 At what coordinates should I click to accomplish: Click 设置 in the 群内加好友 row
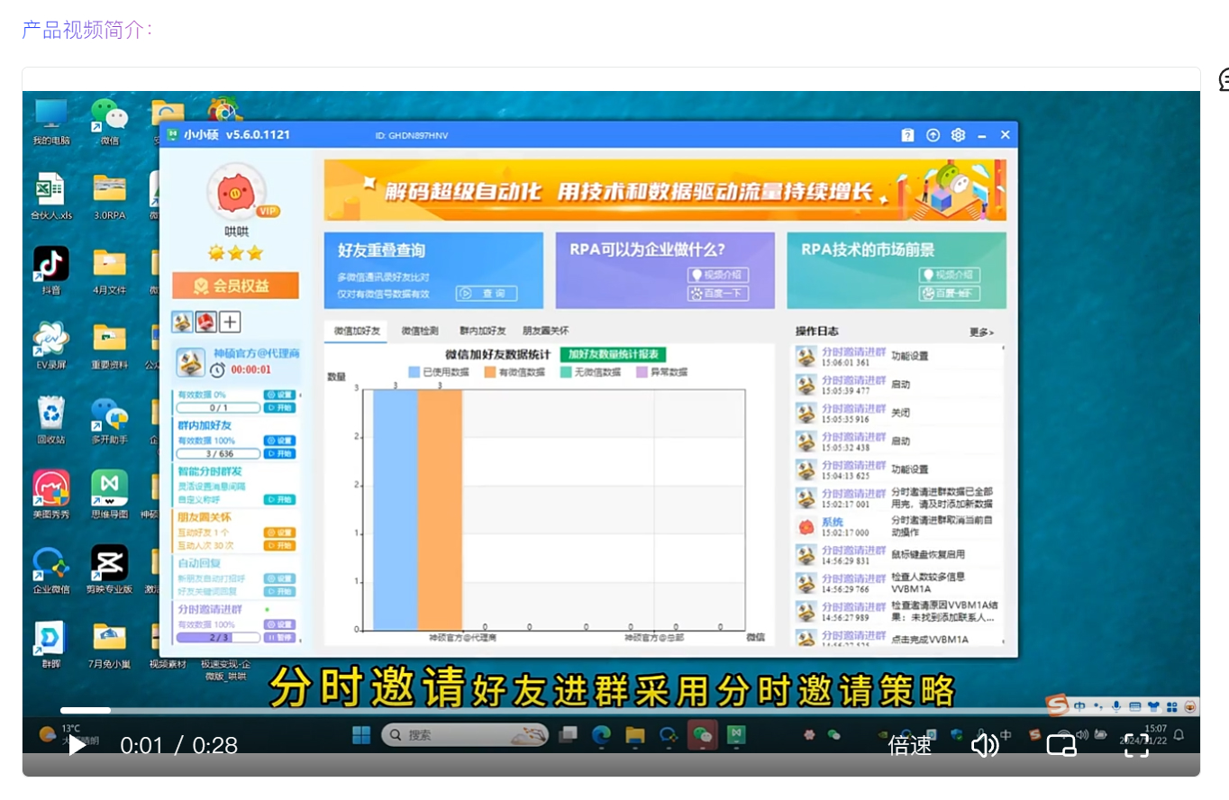pyautogui.click(x=279, y=441)
